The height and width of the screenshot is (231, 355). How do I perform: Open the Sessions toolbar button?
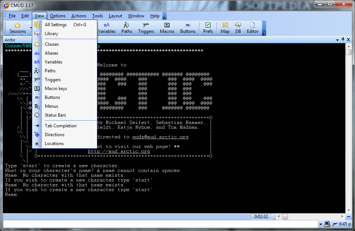pyautogui.click(x=18, y=28)
